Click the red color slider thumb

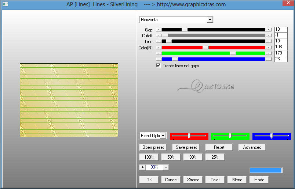205,48
